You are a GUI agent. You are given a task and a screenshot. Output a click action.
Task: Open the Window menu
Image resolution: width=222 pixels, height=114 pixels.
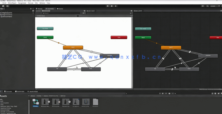42,3
